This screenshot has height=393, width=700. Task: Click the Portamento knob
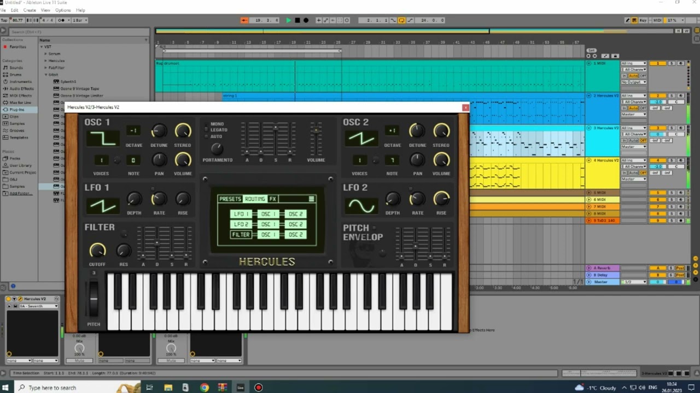[x=217, y=148]
